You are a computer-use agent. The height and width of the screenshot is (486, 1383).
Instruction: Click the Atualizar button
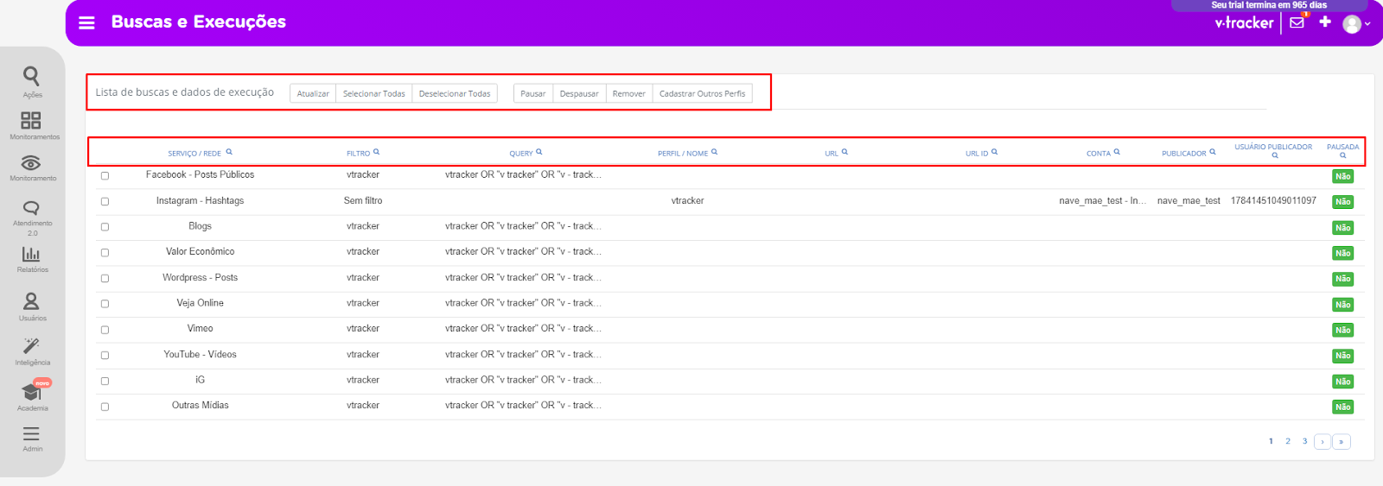313,93
